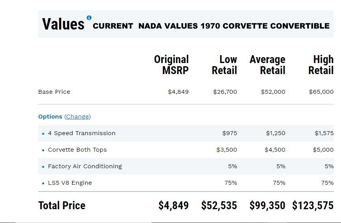Click the Base Price row label

54,92
